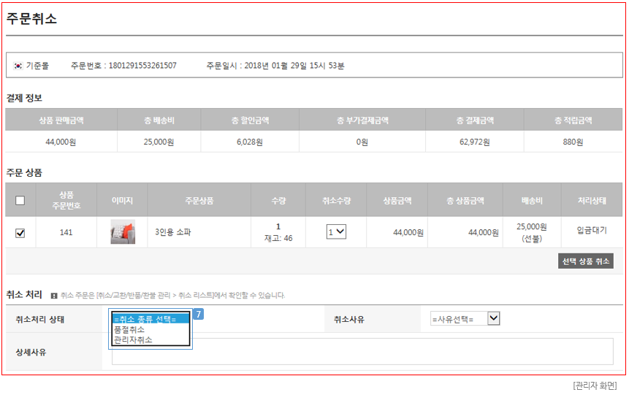The width and height of the screenshot is (629, 395).
Task: Open the 취소수량 quantity dropdown
Action: point(336,231)
